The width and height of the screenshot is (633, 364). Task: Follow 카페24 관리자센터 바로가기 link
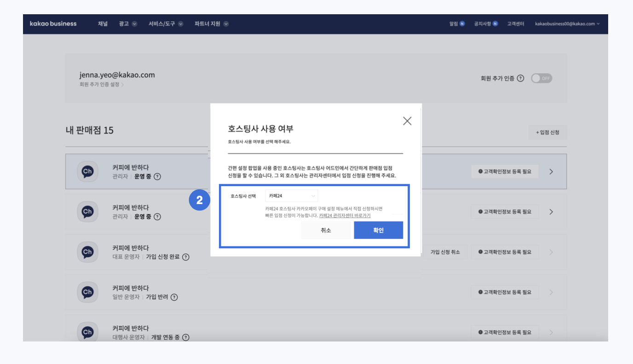[345, 215]
